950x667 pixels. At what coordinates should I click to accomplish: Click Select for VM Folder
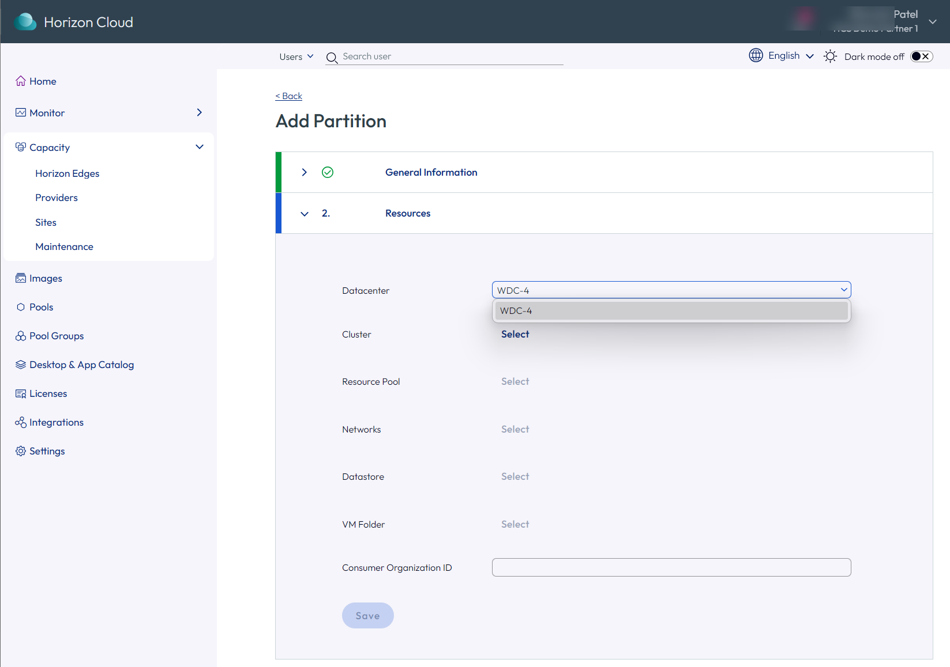click(x=515, y=524)
